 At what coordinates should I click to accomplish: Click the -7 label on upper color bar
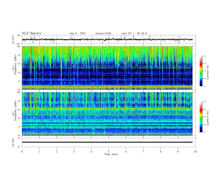tap(205, 86)
